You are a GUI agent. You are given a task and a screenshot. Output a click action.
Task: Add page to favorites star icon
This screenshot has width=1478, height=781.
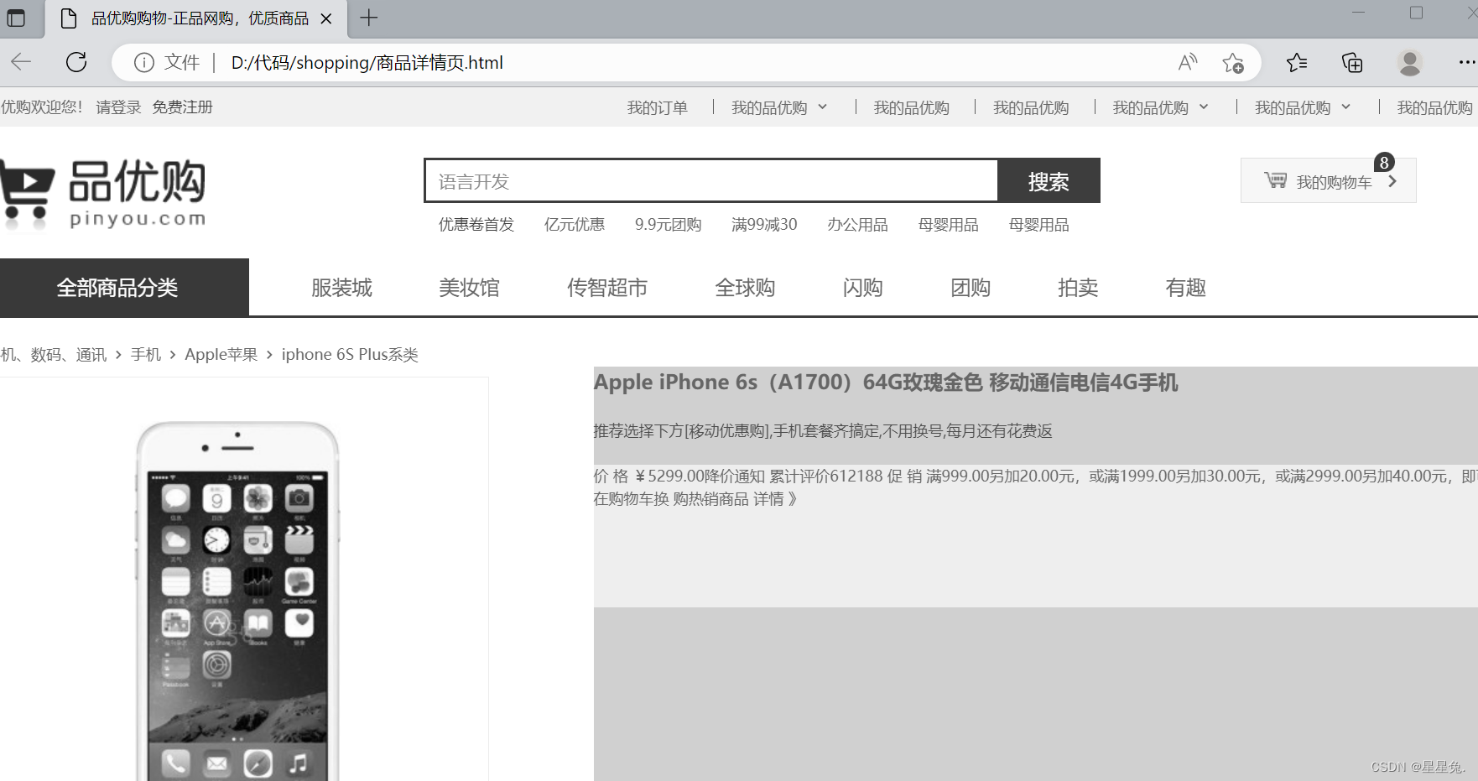[x=1233, y=63]
